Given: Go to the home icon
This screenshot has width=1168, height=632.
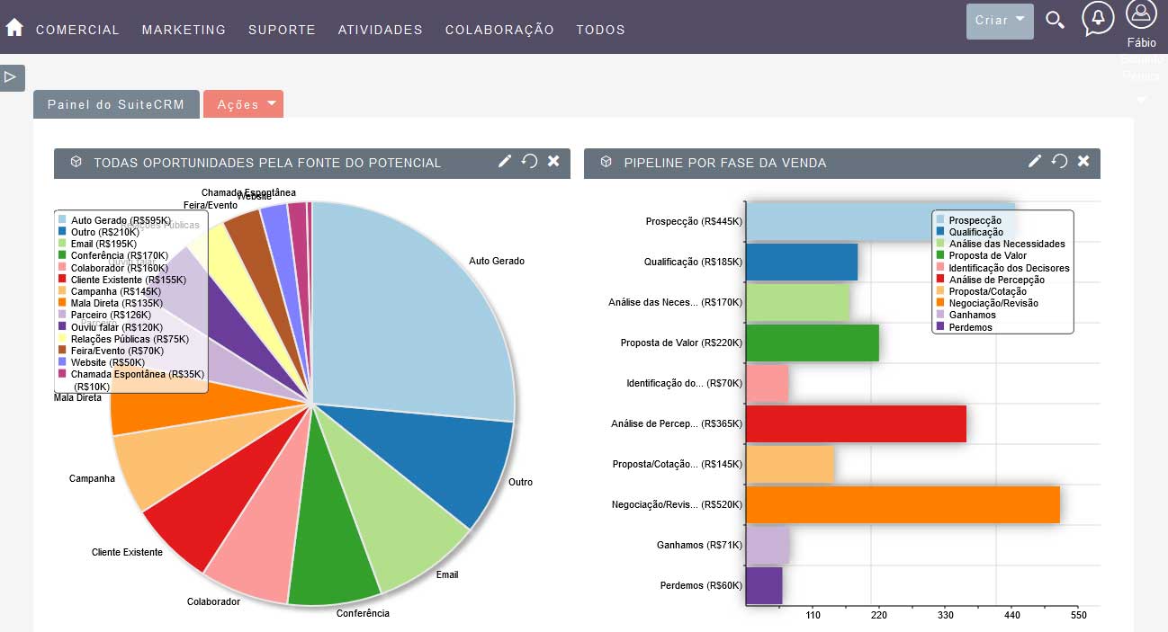Looking at the screenshot, I should click(14, 27).
